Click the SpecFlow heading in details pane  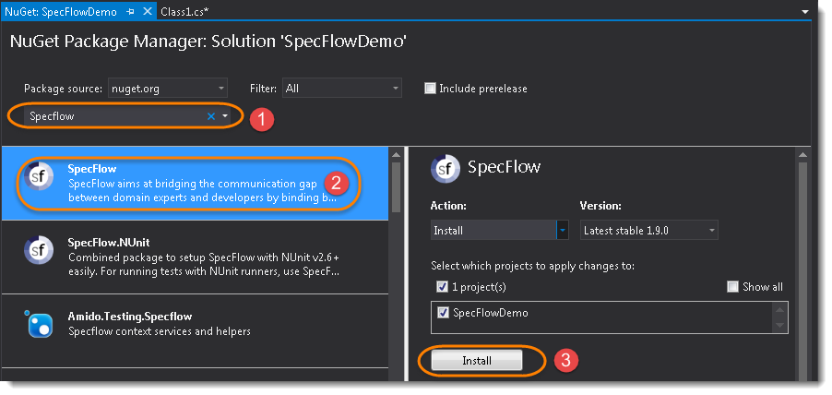[504, 167]
